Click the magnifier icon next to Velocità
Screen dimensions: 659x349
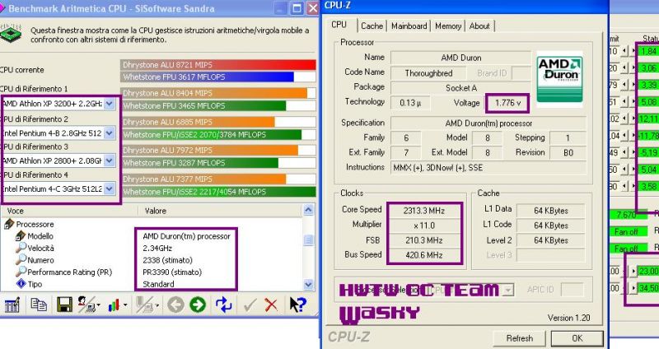(21, 248)
